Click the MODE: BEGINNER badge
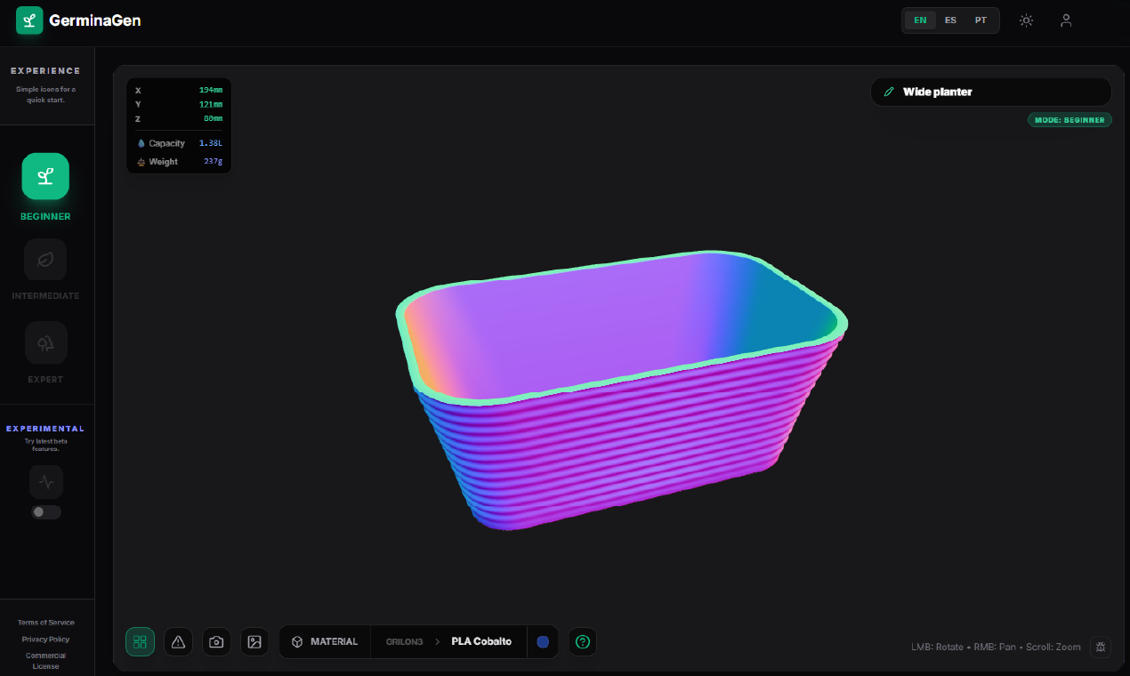The width and height of the screenshot is (1130, 676). point(1069,119)
